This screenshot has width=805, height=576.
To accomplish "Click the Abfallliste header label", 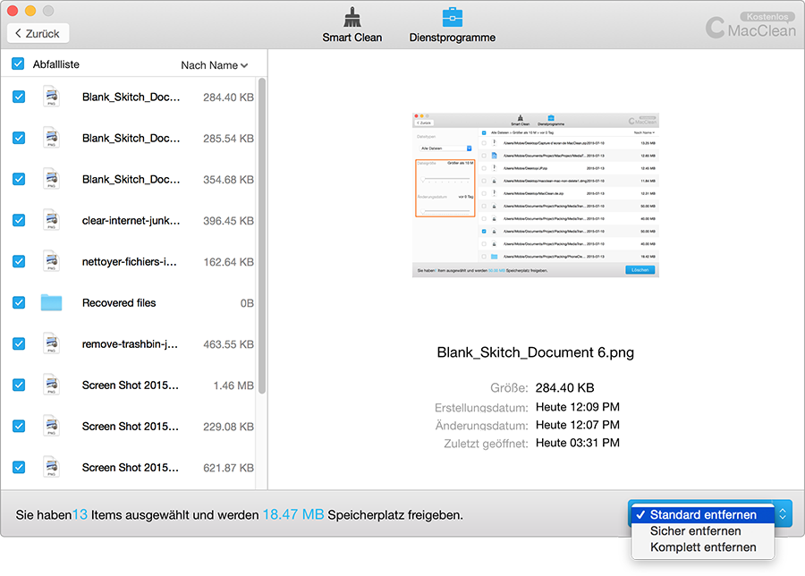I will click(x=56, y=64).
